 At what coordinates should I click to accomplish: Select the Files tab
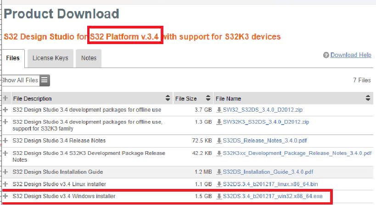[13, 58]
